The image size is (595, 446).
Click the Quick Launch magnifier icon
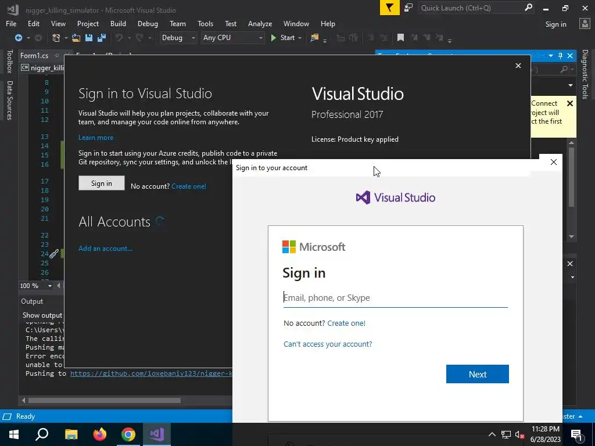coord(528,7)
